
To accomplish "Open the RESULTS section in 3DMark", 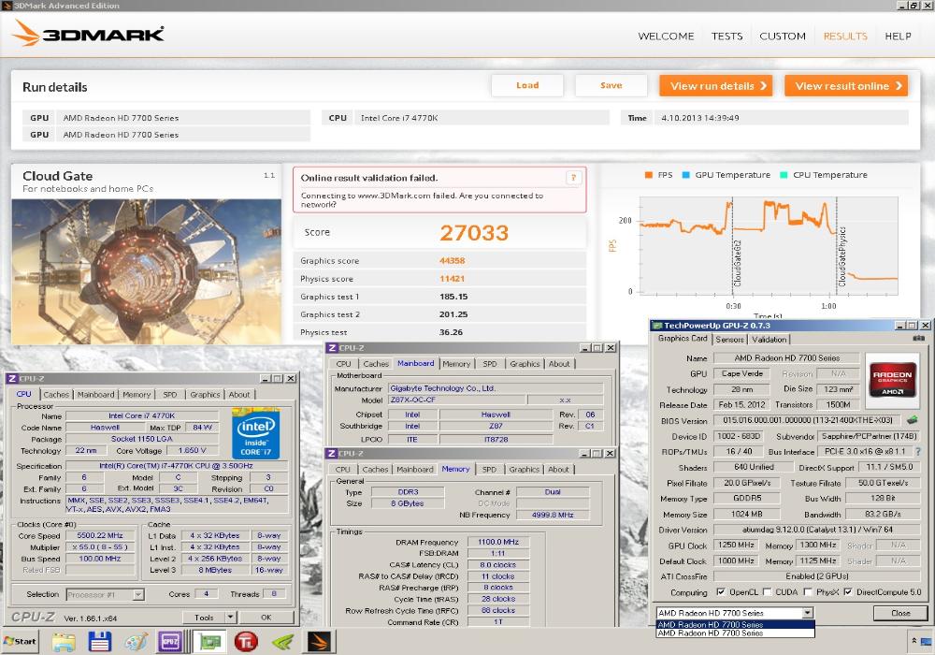I will point(845,36).
